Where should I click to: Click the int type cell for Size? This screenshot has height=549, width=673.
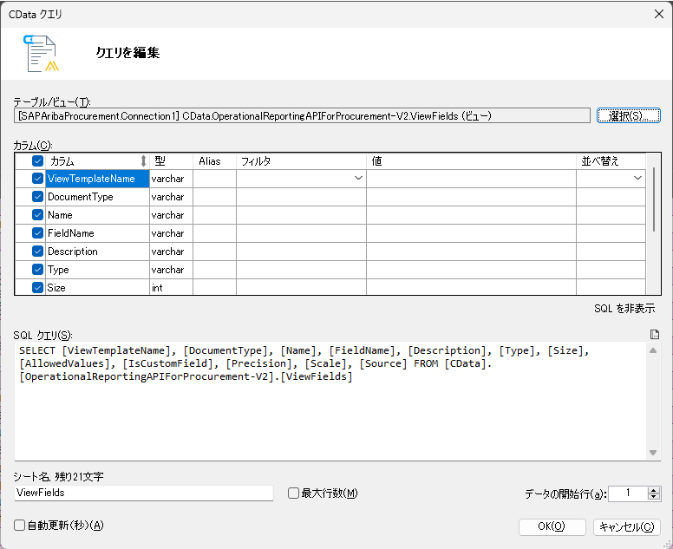tap(171, 287)
